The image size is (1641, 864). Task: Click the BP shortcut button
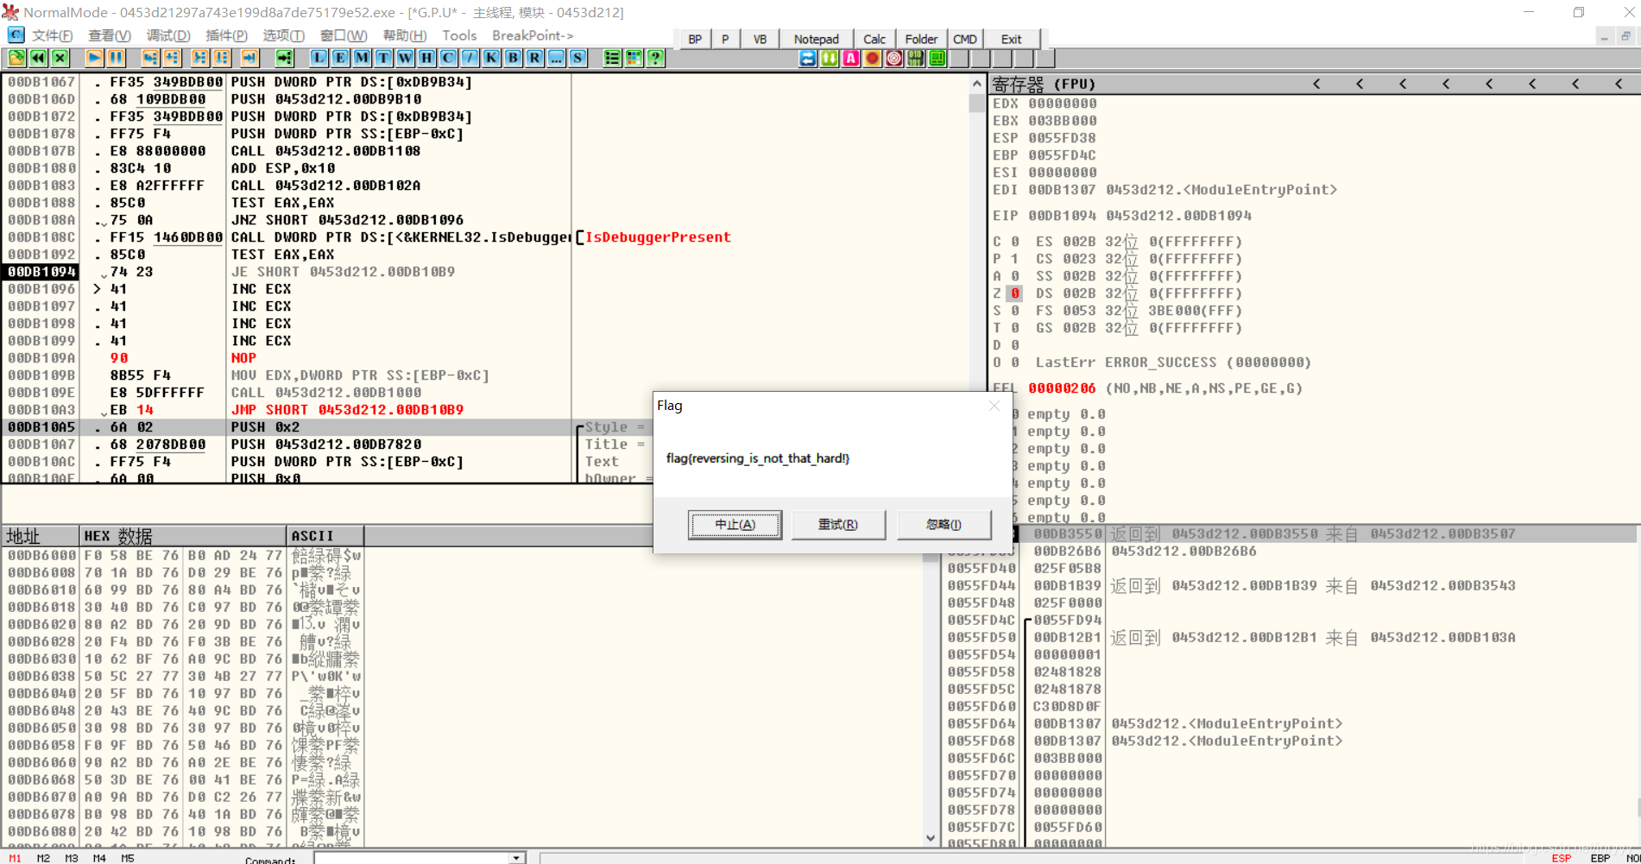pos(695,39)
